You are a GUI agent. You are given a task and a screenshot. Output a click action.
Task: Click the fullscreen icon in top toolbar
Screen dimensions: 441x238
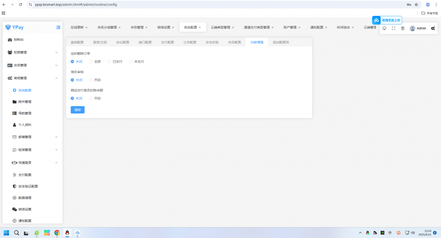pyautogui.click(x=394, y=28)
